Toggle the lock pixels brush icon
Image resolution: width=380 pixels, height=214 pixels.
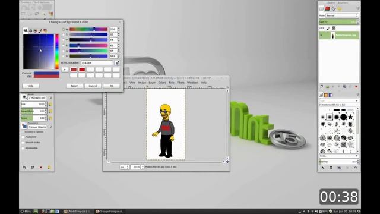click(x=328, y=28)
